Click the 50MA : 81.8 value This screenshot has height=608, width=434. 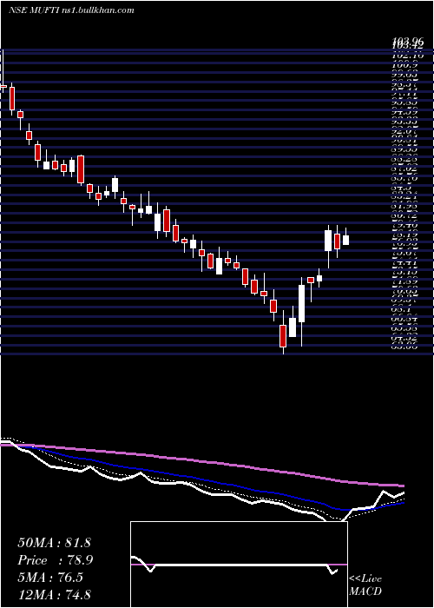[54, 543]
